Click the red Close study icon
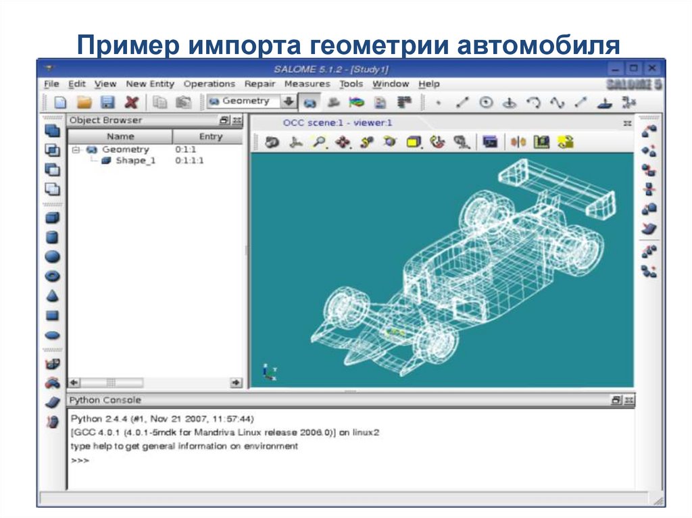The height and width of the screenshot is (518, 692). point(131,102)
